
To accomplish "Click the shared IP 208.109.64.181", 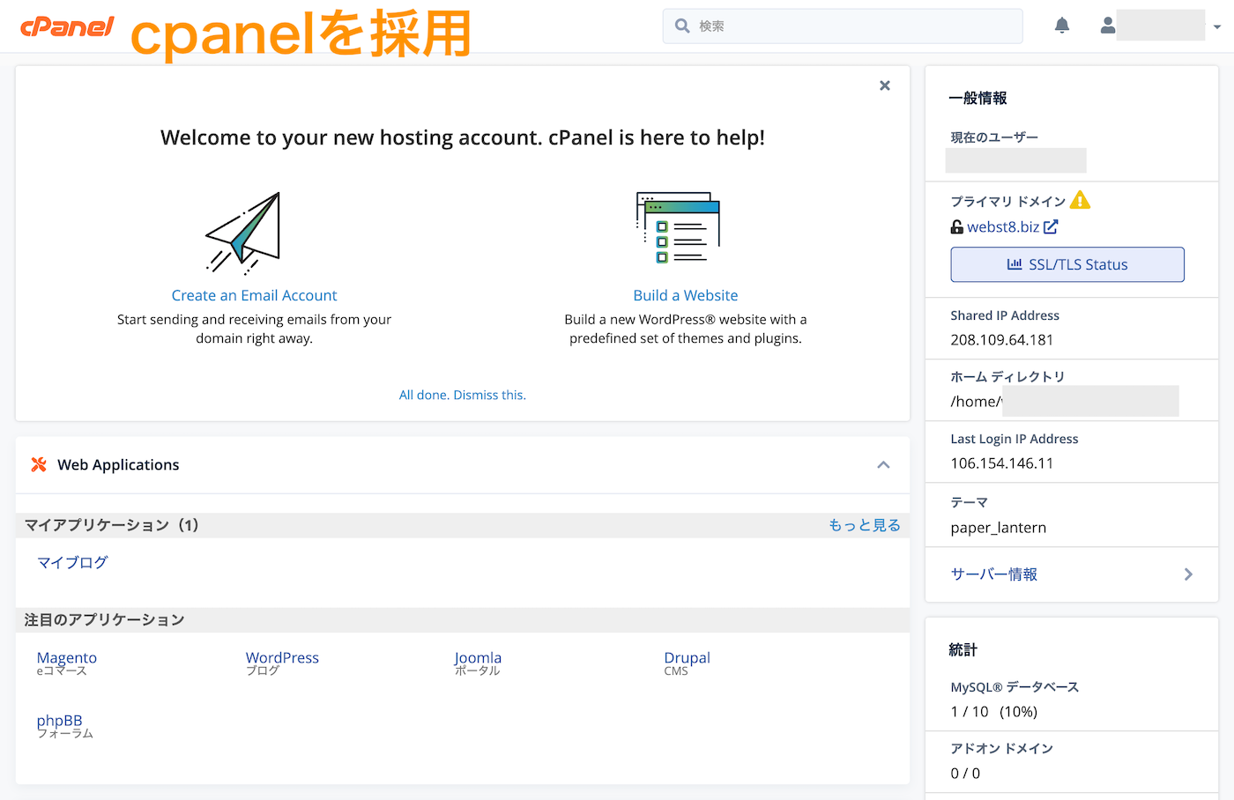I will tap(1002, 340).
